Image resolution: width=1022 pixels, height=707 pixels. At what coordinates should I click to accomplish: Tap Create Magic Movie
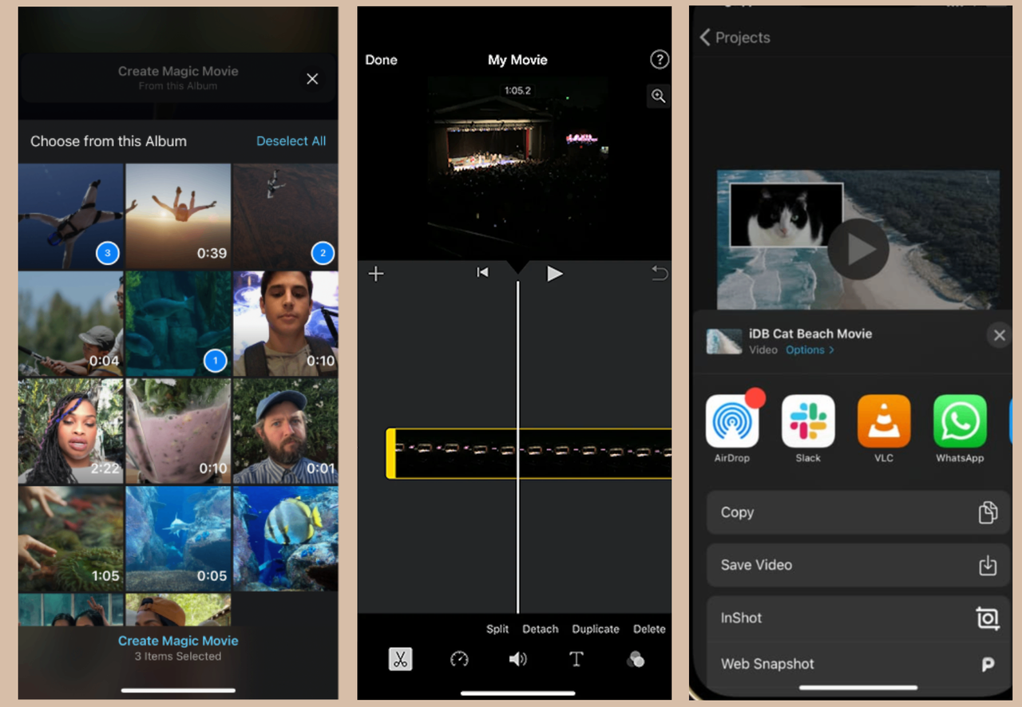click(177, 640)
